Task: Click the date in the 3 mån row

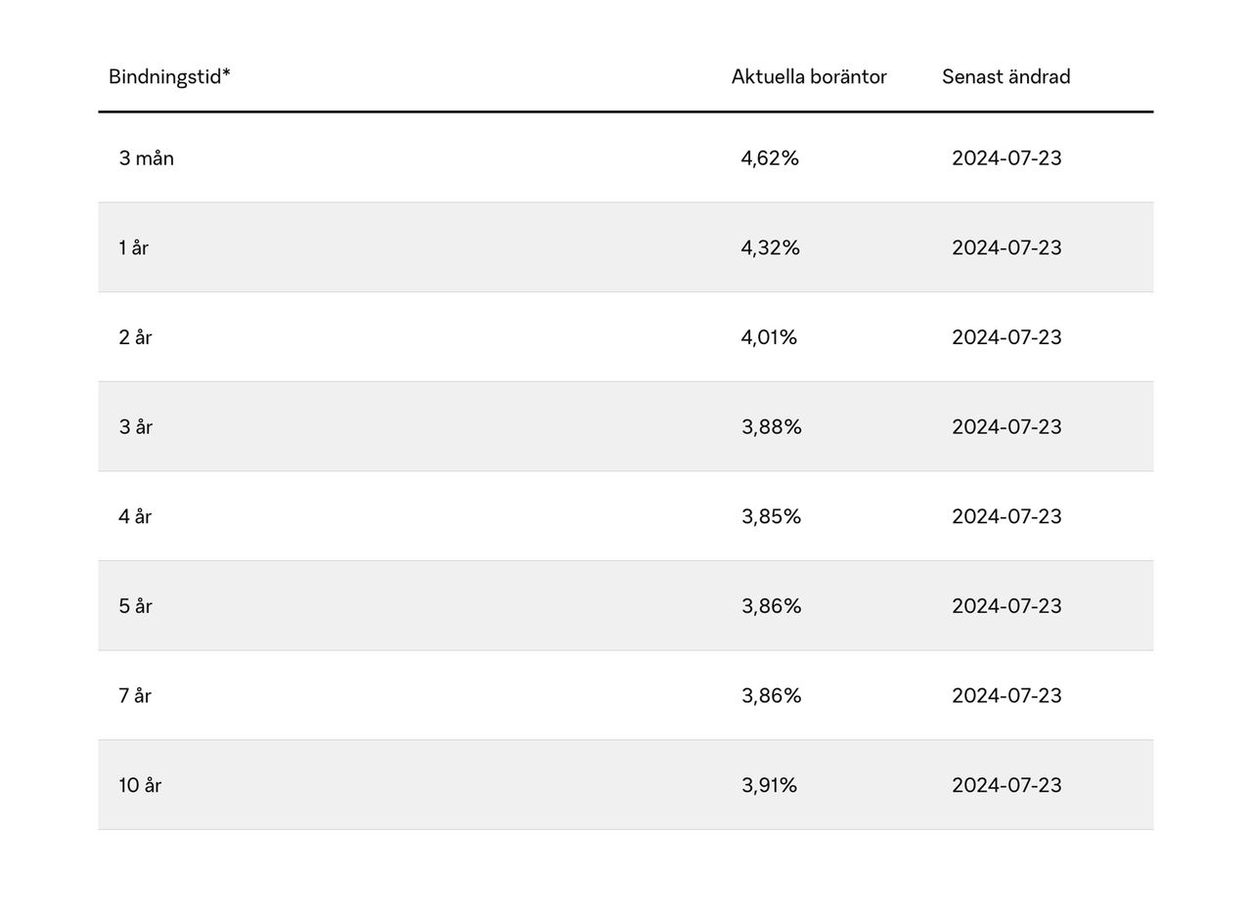Action: click(x=1006, y=158)
